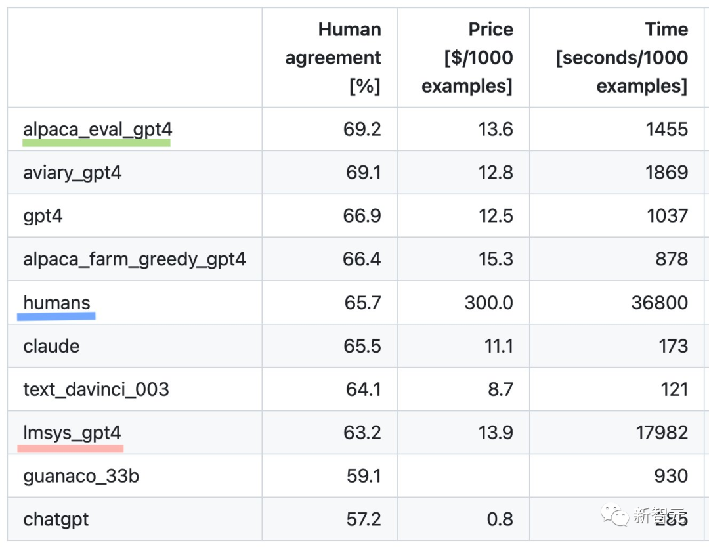Click the gpt4 row name

pos(43,216)
